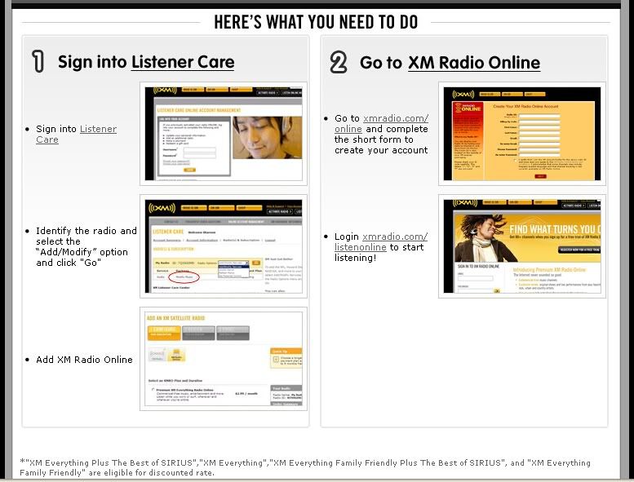This screenshot has height=482, width=634.
Task: Click the Username field in login screenshot
Action: click(x=198, y=152)
